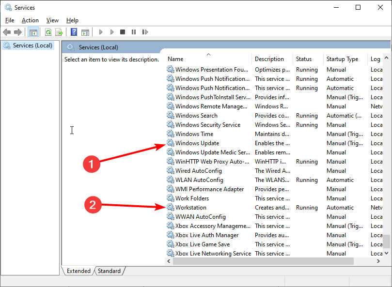Open Help with the blue question mark icon
This screenshot has width=392, height=287.
[74, 32]
